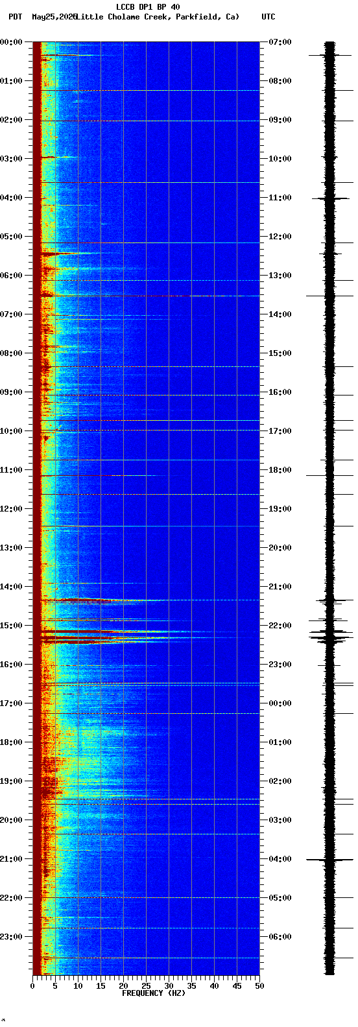Screen dimensions: 358x1027
Task: Click the "19:00" label on UTC axis
Action: tap(280, 509)
